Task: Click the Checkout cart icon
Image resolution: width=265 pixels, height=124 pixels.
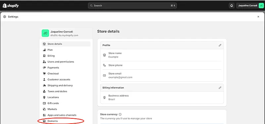Action: tap(44, 74)
